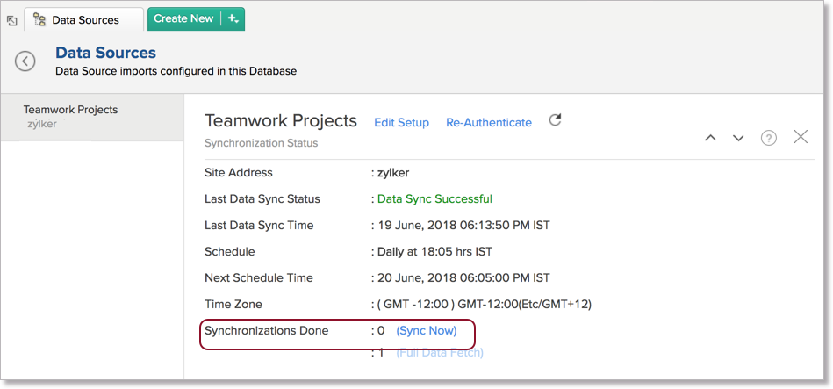Image resolution: width=833 pixels, height=389 pixels.
Task: Click the Data Sync Successful status text
Action: pos(434,199)
